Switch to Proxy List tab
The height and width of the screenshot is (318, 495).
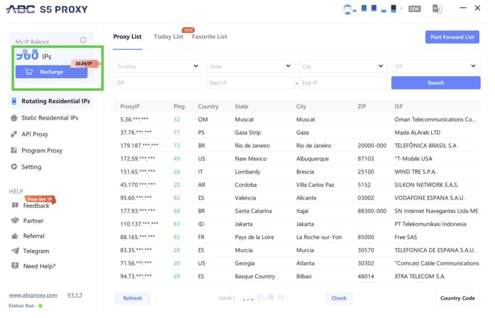point(128,36)
